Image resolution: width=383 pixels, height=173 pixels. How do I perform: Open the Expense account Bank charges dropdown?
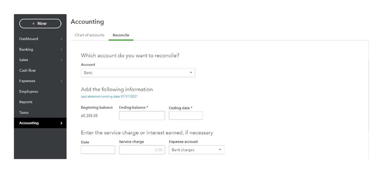click(196, 150)
